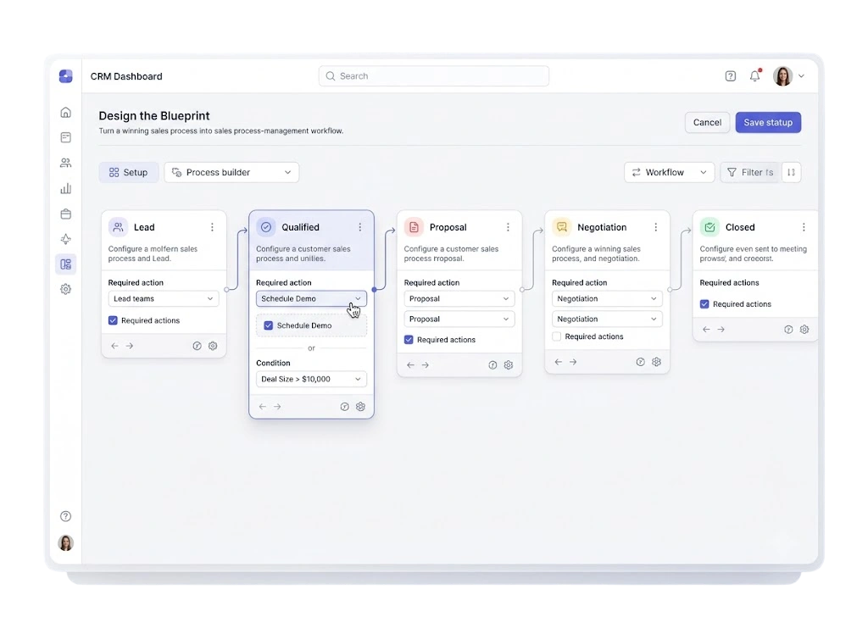Toggle the Schedule Demo checkbox

[x=269, y=325]
